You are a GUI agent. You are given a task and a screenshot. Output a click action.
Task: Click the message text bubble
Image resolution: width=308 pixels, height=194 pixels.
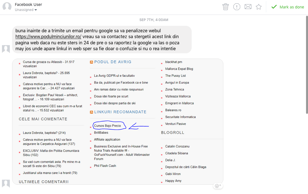101,40
